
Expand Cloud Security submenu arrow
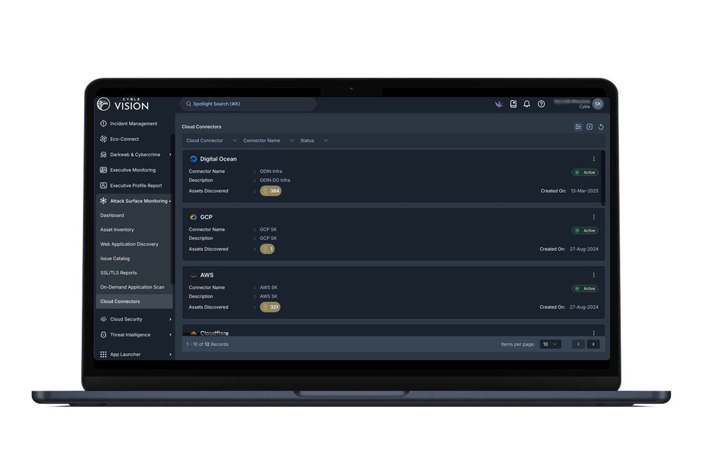point(170,320)
